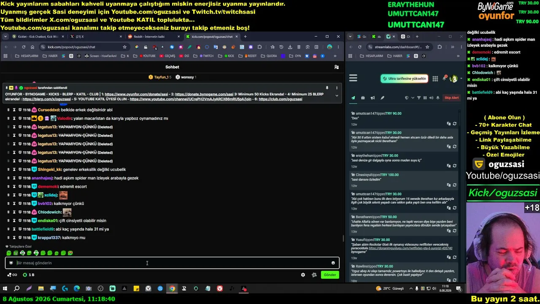Select the rocket icon tab in Streamlabs
Viewport: 540px width, 304px height.
(382, 98)
